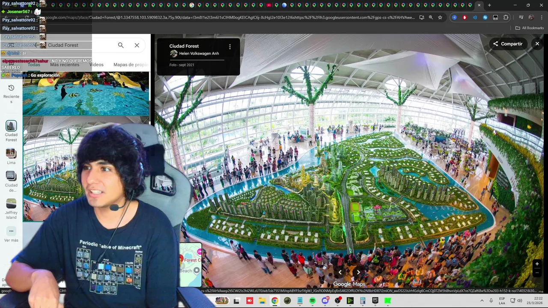Open Calculator from the taskbar

click(x=363, y=301)
